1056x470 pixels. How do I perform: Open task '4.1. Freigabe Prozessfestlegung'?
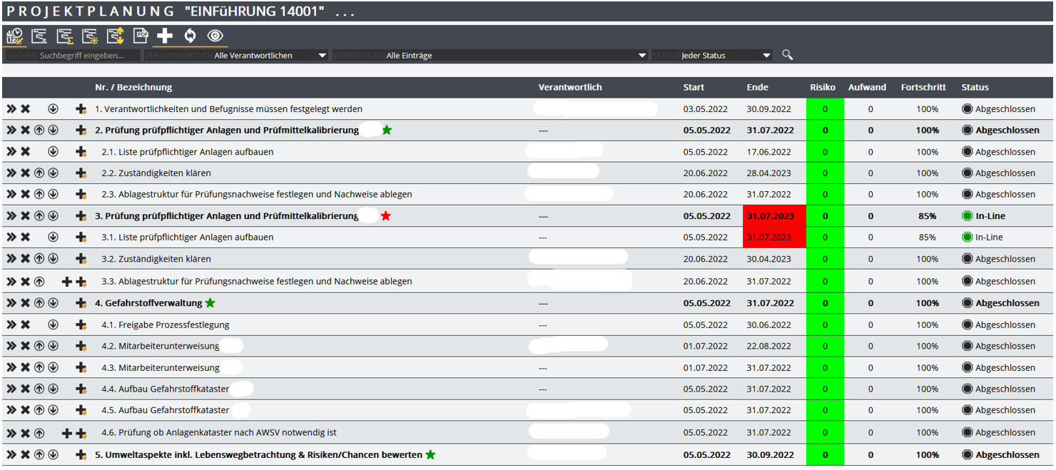coord(165,325)
